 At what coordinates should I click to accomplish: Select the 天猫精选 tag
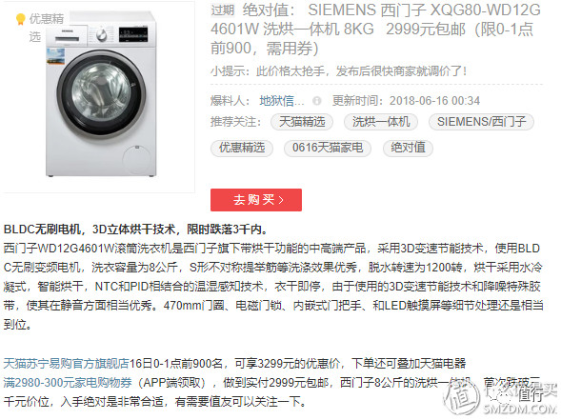click(302, 122)
